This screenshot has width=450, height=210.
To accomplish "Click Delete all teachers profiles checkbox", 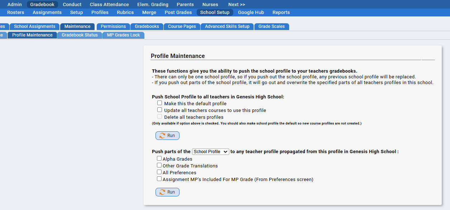I will pyautogui.click(x=160, y=117).
